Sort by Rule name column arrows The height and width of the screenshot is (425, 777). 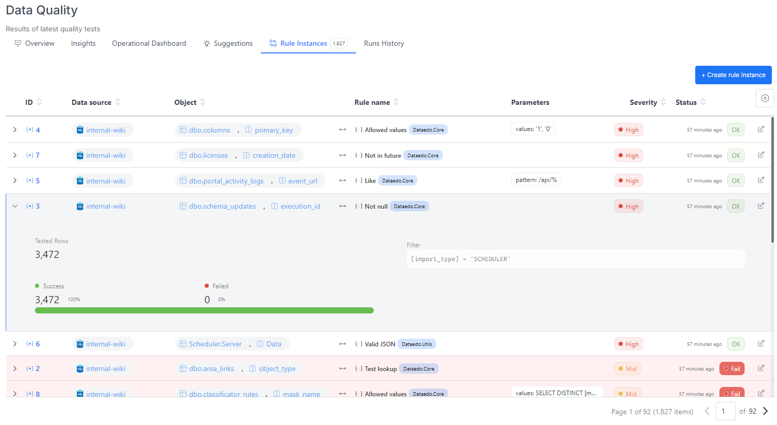click(396, 102)
